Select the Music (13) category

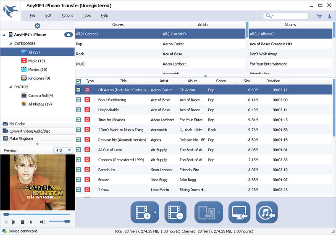37,61
